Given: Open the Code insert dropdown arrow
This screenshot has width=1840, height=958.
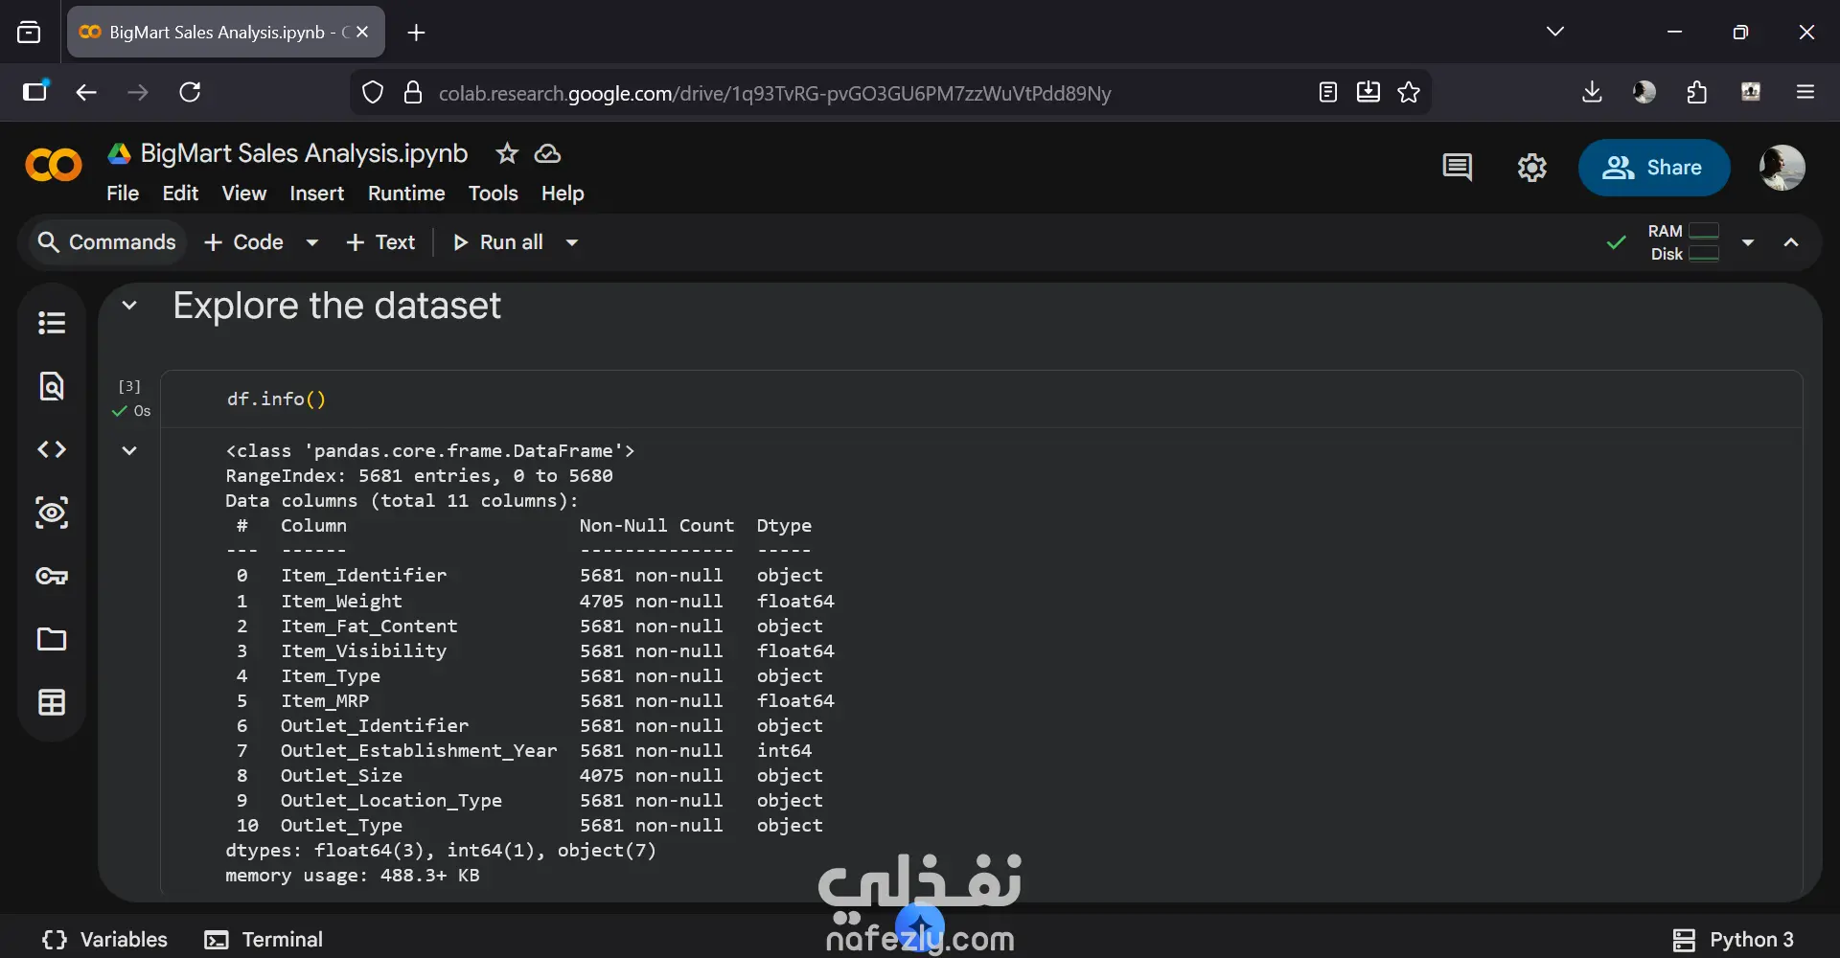Looking at the screenshot, I should (312, 242).
